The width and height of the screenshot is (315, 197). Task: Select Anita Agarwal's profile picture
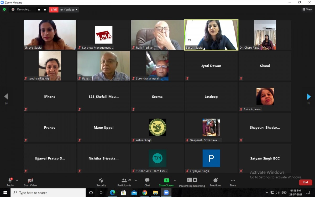tap(265, 97)
